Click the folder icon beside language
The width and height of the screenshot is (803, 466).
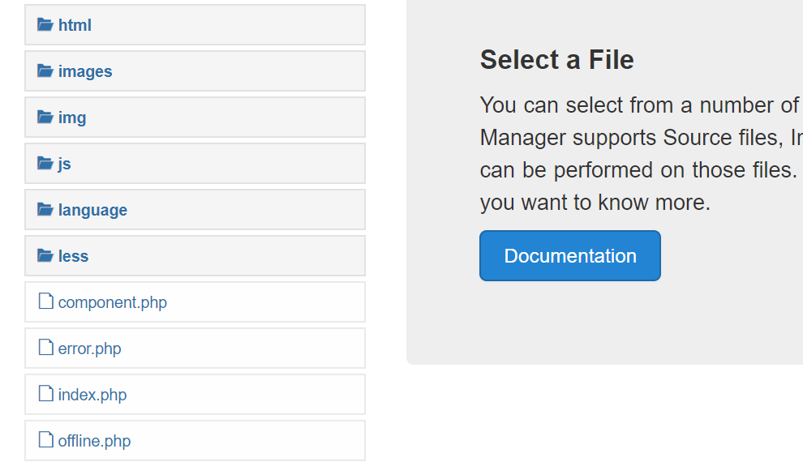pyautogui.click(x=45, y=210)
